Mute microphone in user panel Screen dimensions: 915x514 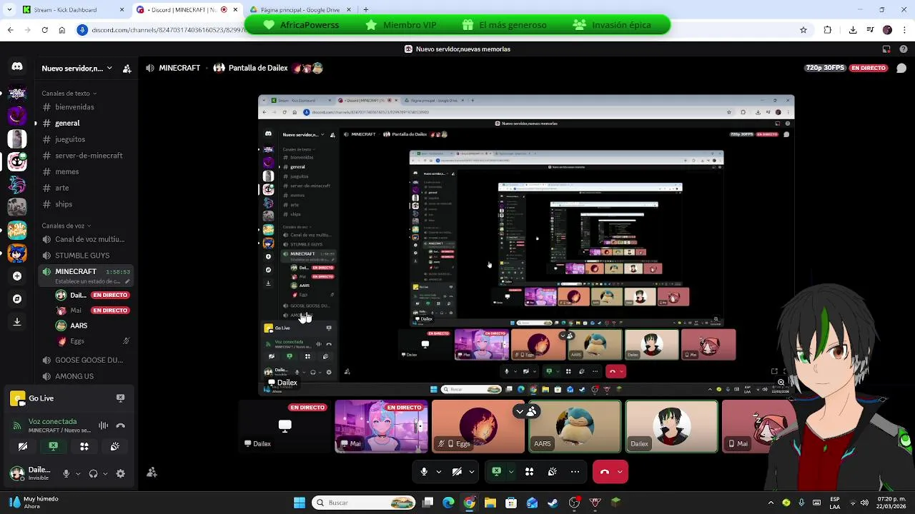[66, 473]
